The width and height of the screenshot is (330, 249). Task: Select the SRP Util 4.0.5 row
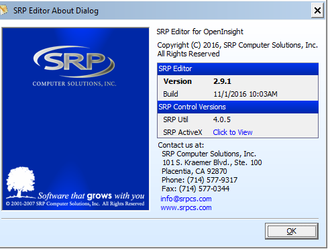point(237,119)
